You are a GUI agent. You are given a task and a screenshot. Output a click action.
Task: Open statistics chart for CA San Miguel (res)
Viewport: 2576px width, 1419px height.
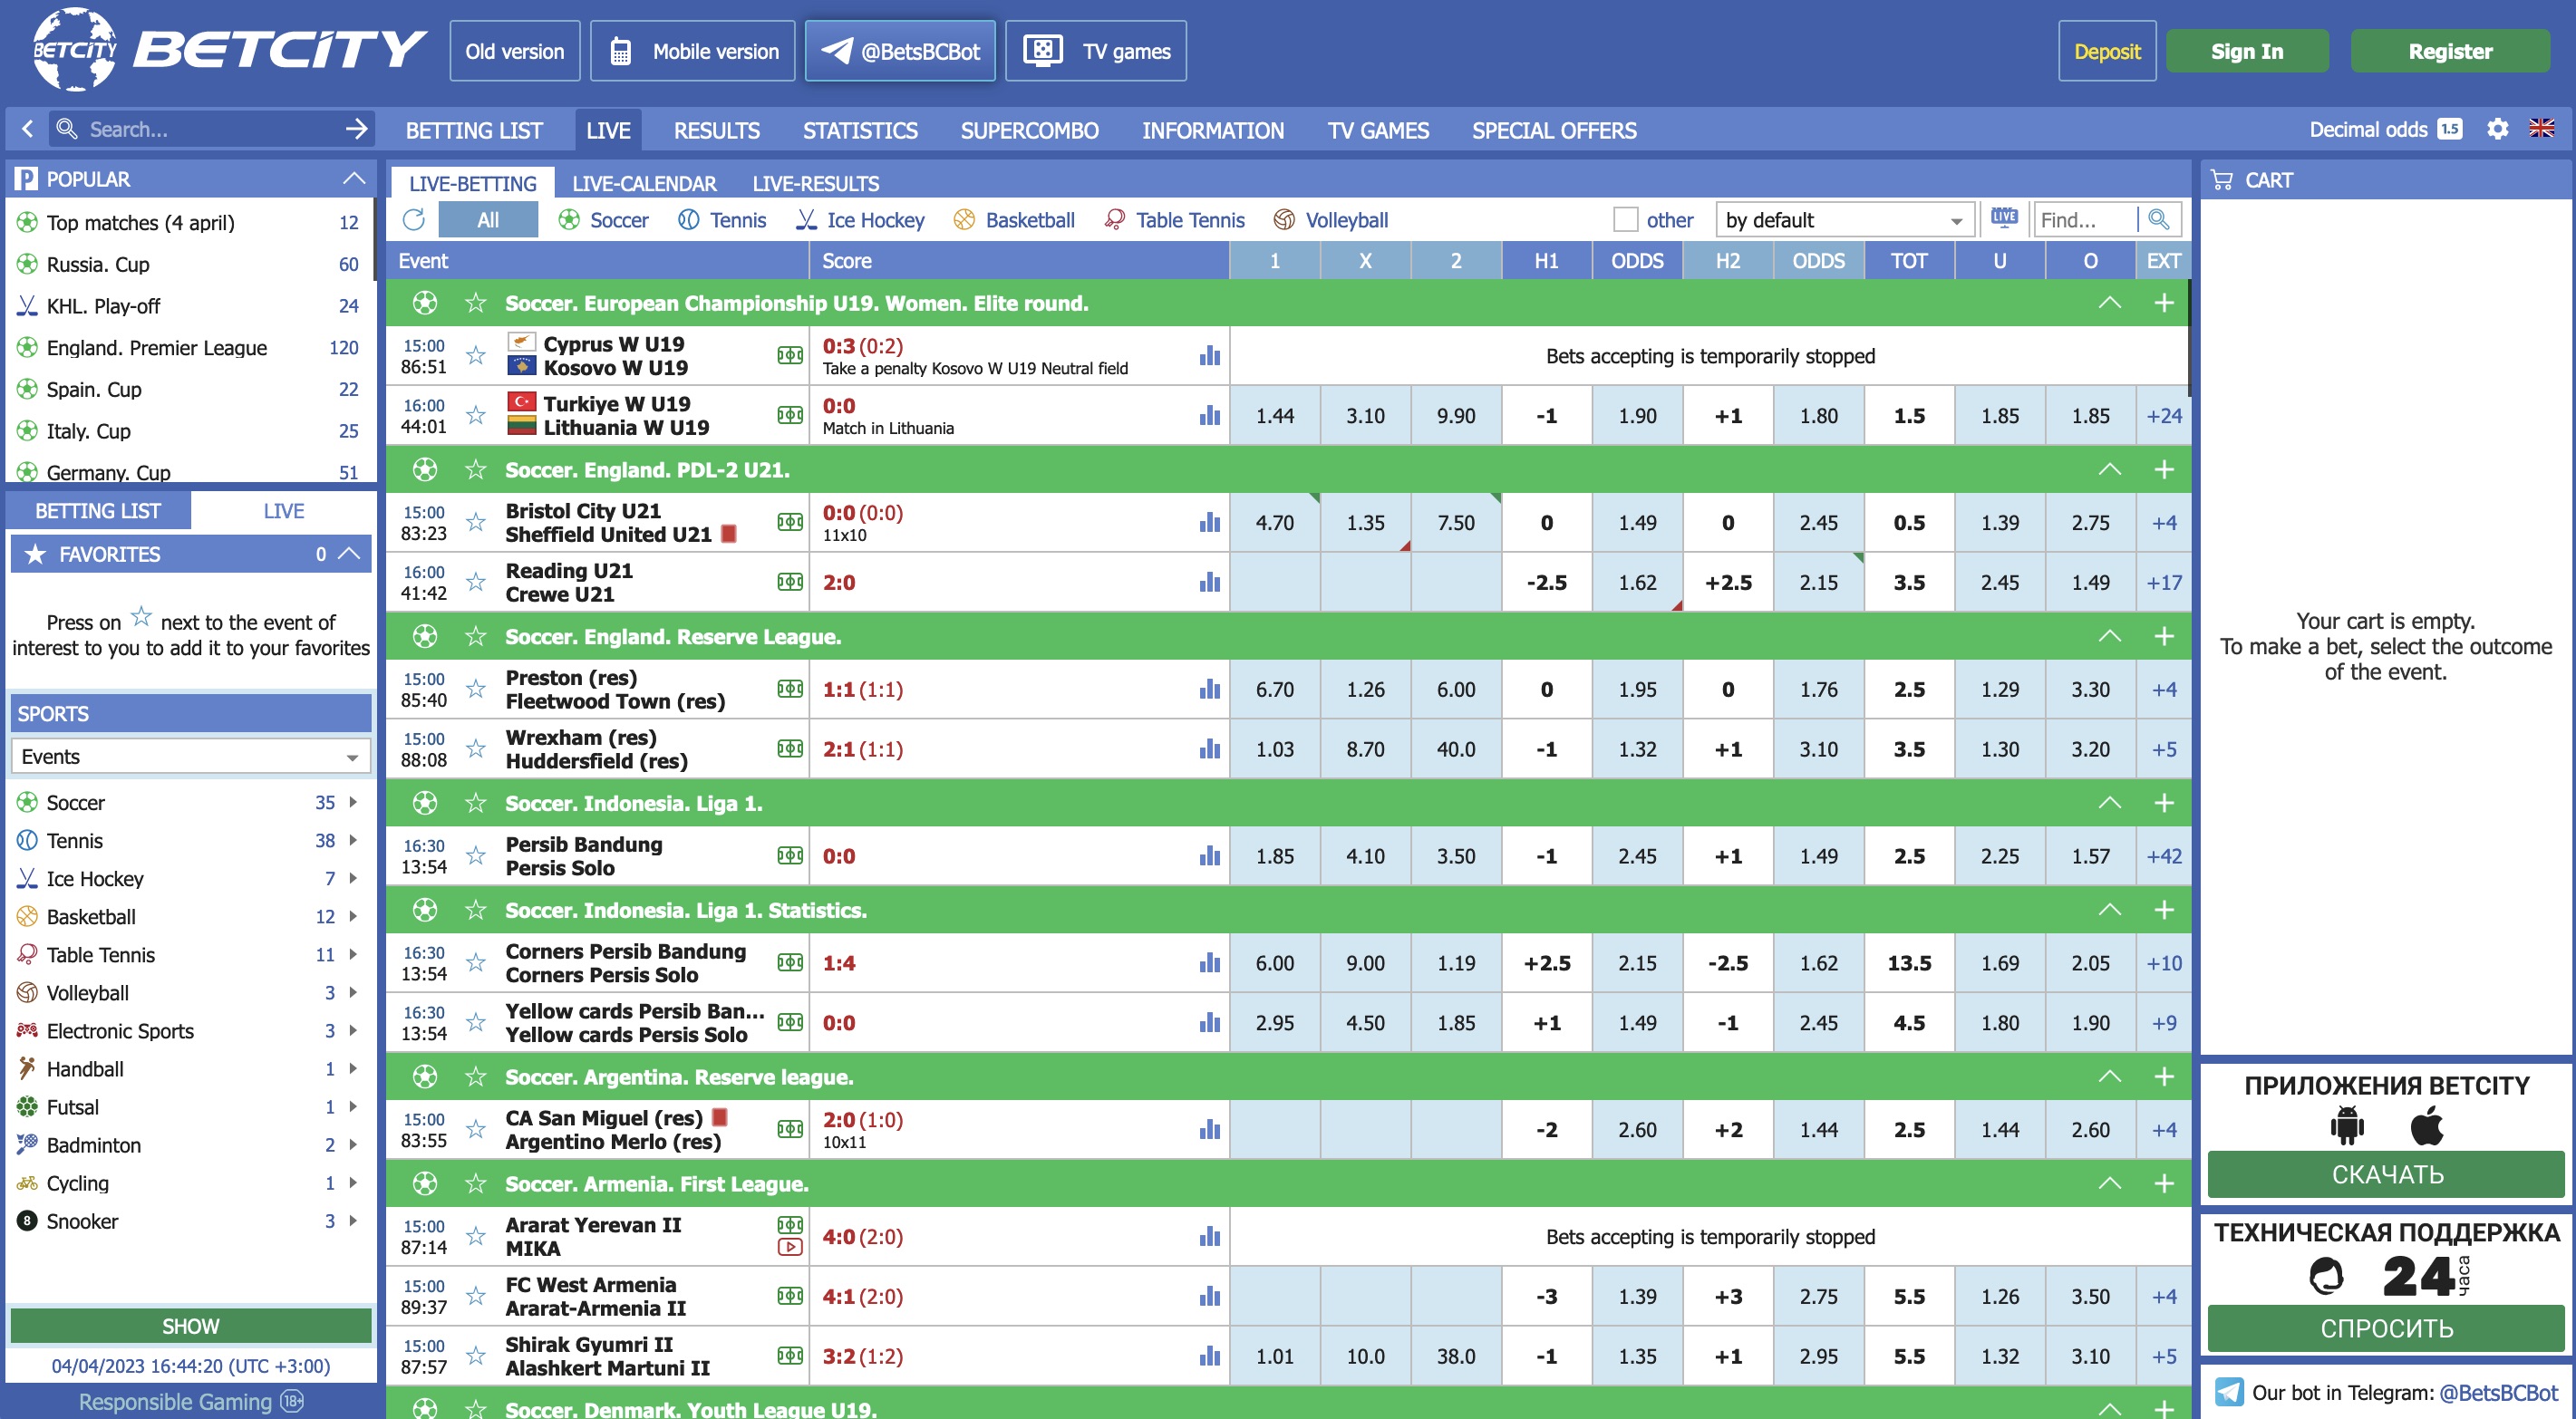1209,1129
